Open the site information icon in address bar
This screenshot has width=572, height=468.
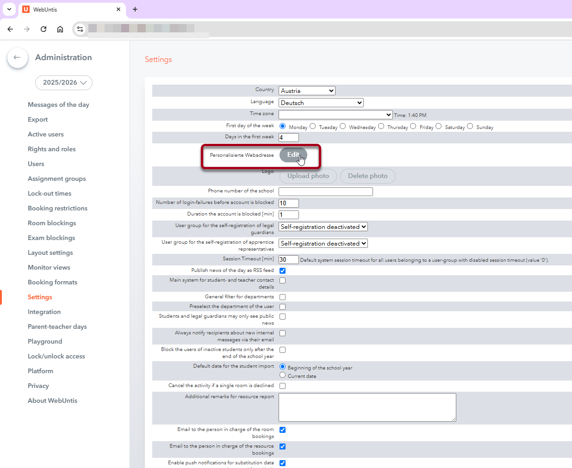click(x=80, y=29)
